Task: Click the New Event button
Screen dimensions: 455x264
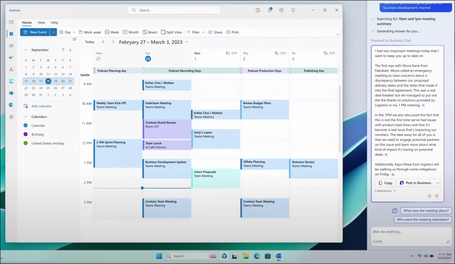Action: point(35,32)
